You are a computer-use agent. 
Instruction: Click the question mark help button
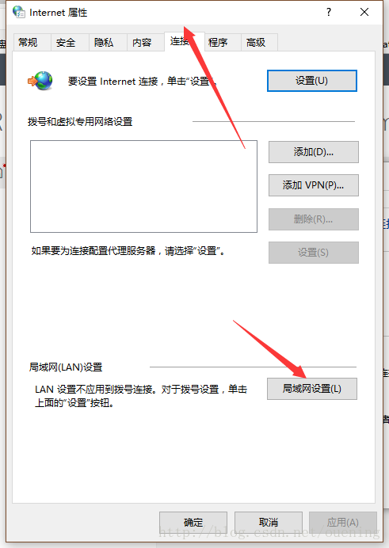[x=329, y=12]
